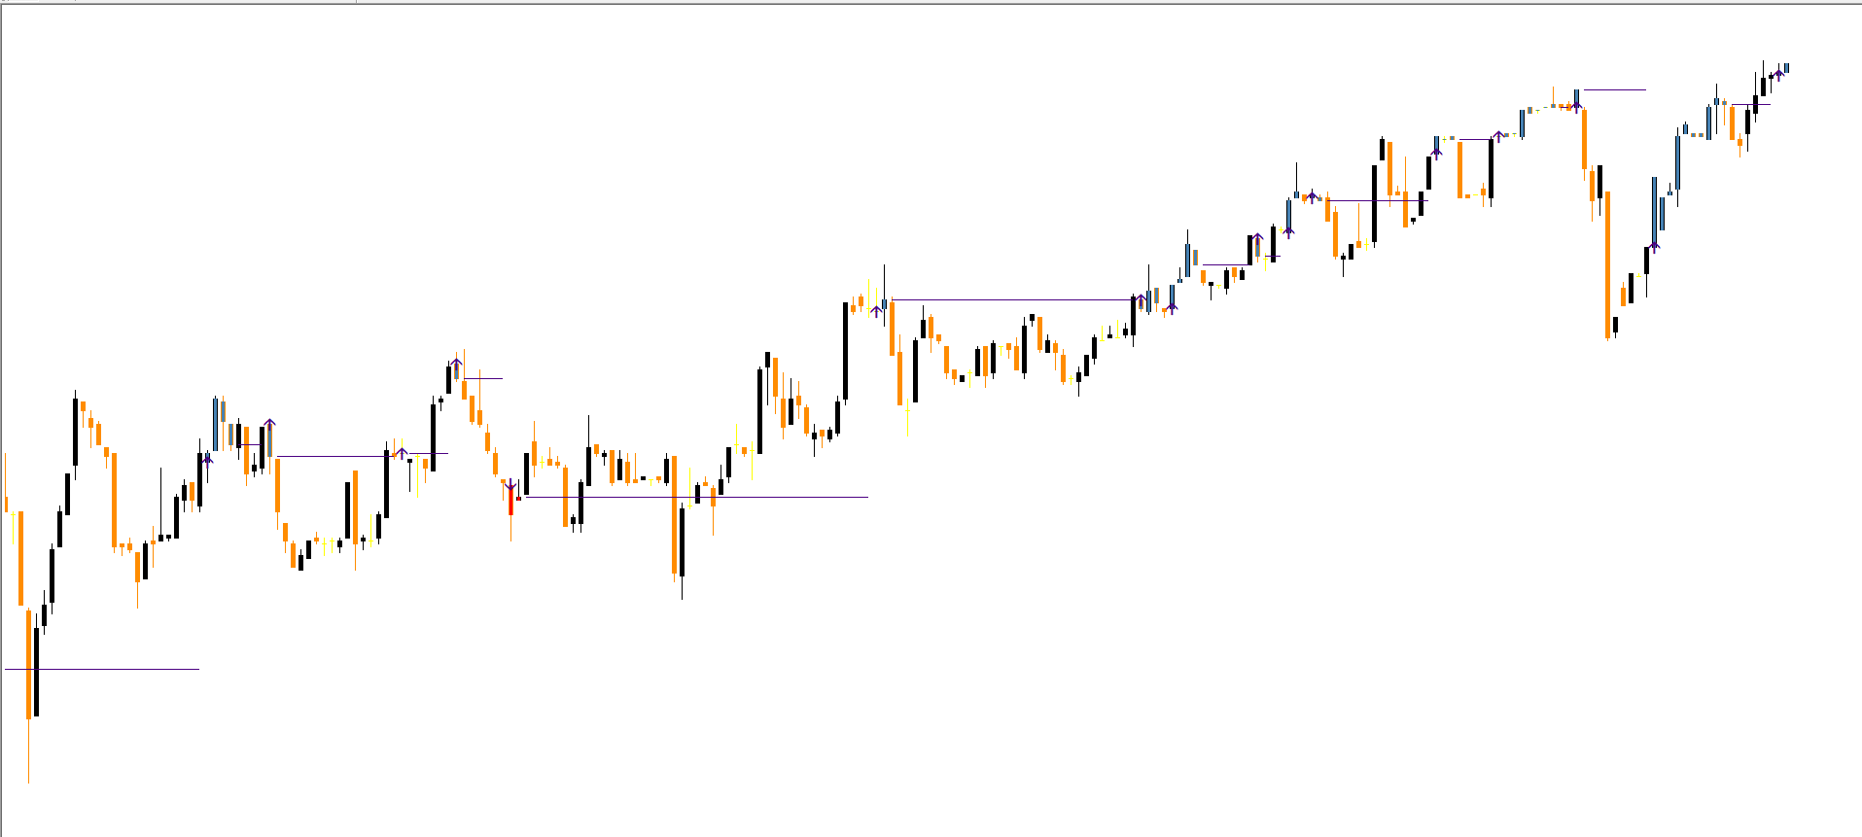The height and width of the screenshot is (837, 1862).
Task: Select the second purple up arrow from the left
Action: click(x=269, y=423)
